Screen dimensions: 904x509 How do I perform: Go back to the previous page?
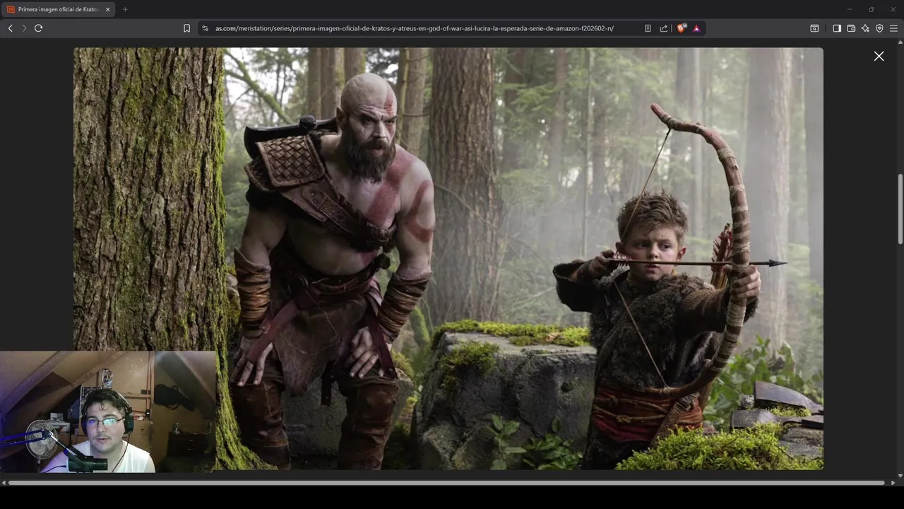click(x=10, y=28)
